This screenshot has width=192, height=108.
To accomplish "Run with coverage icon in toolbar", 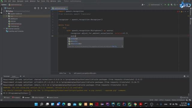I will point(172,5).
